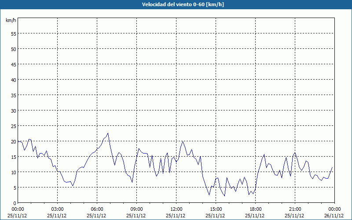Screen dimensions: 352x220
Task: Click the 25/11/12 date under 12:00
Action: [176, 216]
